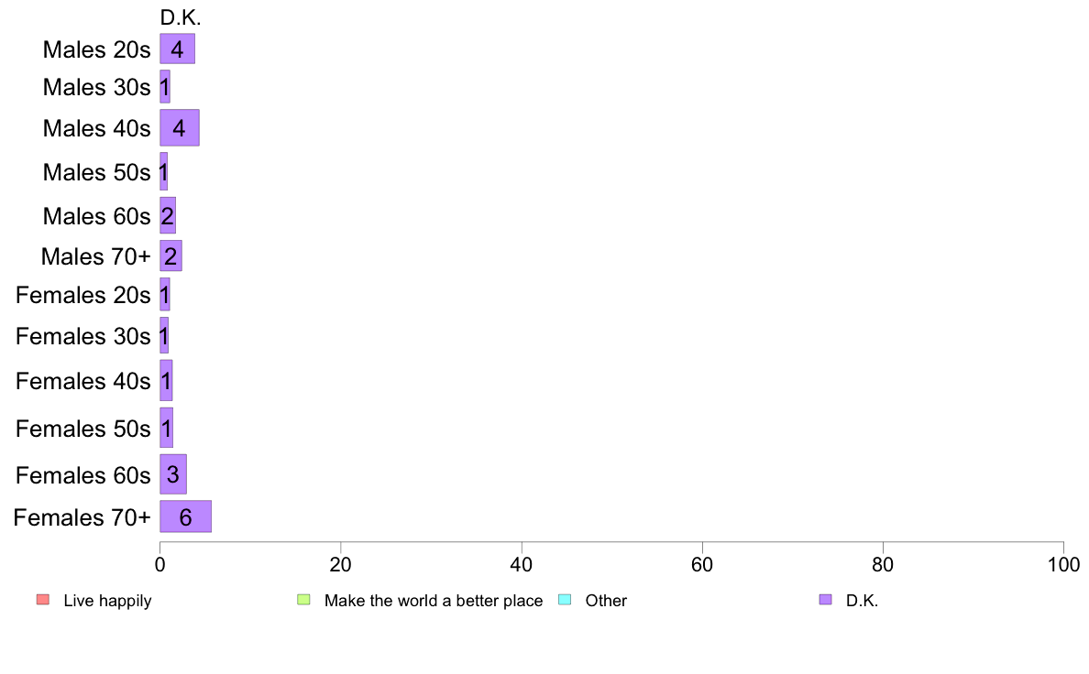This screenshot has height=674, width=1089.
Task: Click the 100 tick label on axis
Action: [x=1063, y=565]
